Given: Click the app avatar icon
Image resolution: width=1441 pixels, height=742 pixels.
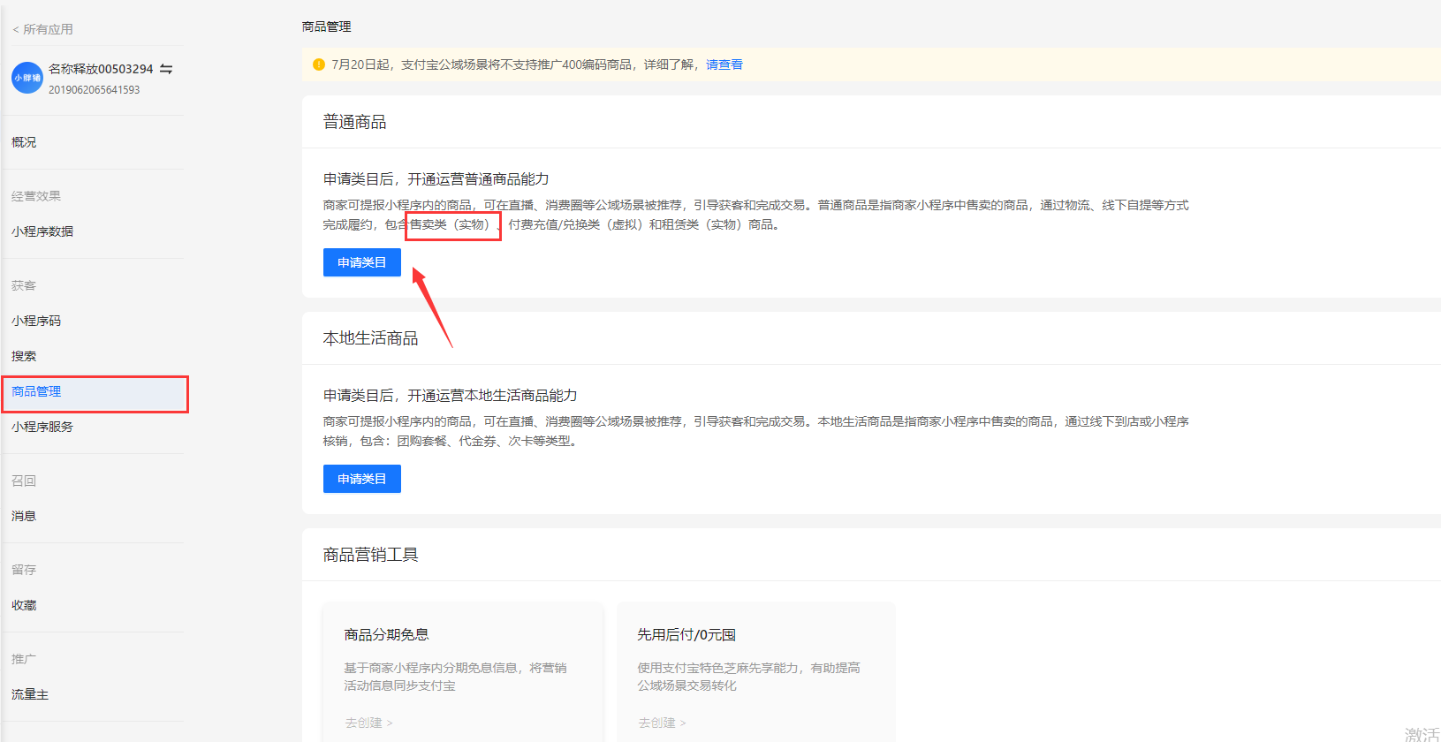Looking at the screenshot, I should 27,78.
